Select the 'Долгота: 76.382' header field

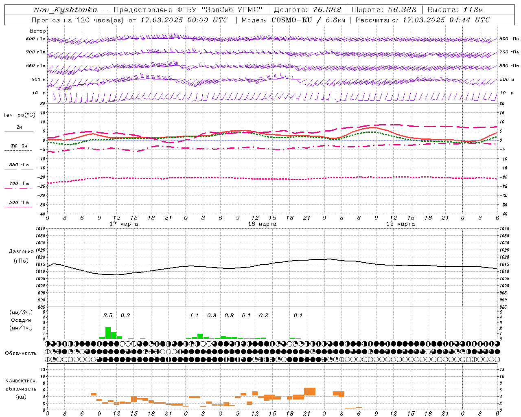pyautogui.click(x=307, y=10)
